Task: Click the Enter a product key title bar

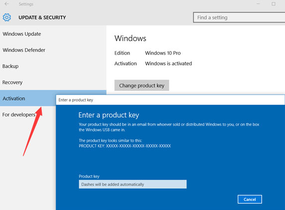Action: click(x=170, y=100)
